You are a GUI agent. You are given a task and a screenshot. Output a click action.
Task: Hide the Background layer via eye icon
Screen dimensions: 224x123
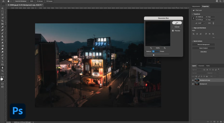pos(193,84)
